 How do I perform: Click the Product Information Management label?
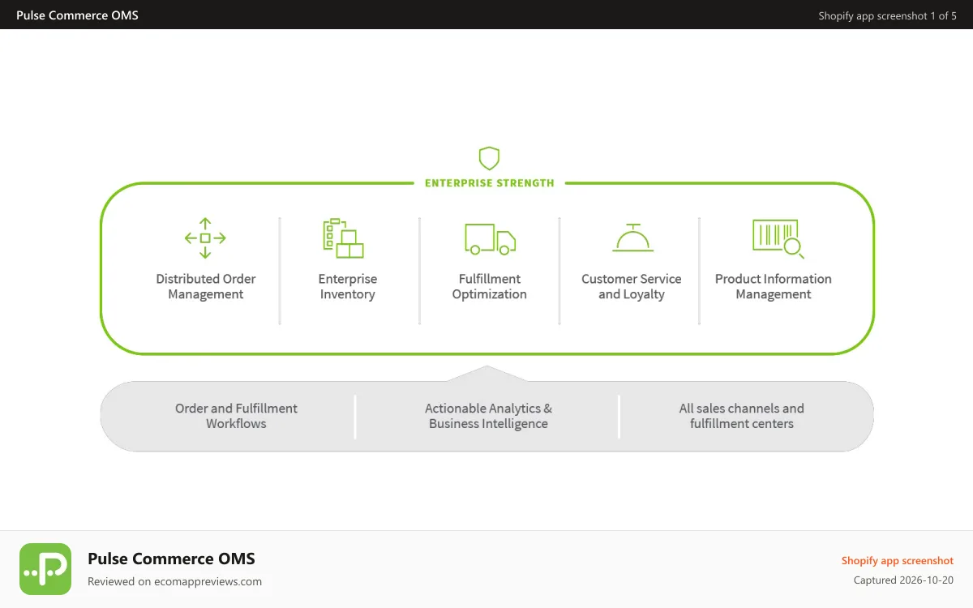click(774, 286)
